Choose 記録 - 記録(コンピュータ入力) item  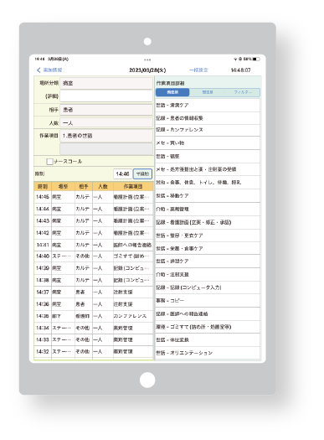click(208, 287)
